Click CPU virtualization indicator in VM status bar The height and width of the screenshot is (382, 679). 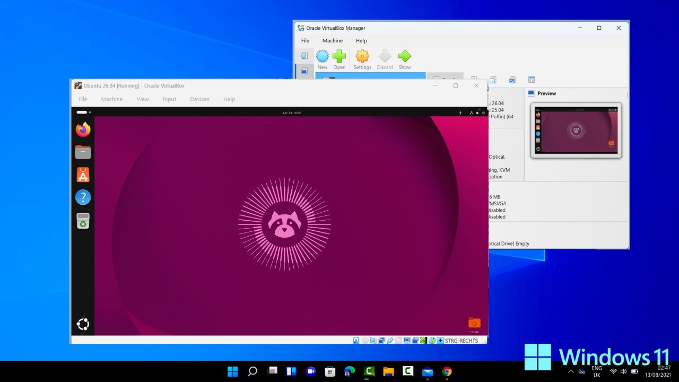[423, 341]
